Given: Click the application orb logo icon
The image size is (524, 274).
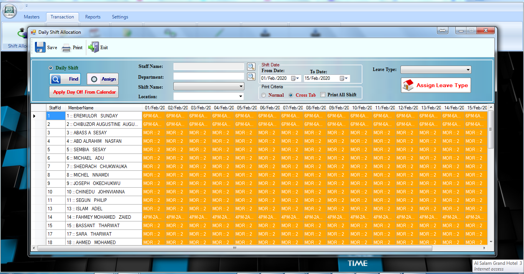Looking at the screenshot, I should (x=10, y=11).
